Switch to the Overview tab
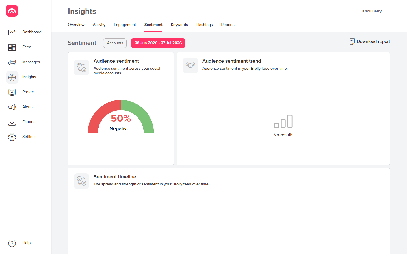This screenshot has height=254, width=407. [76, 25]
